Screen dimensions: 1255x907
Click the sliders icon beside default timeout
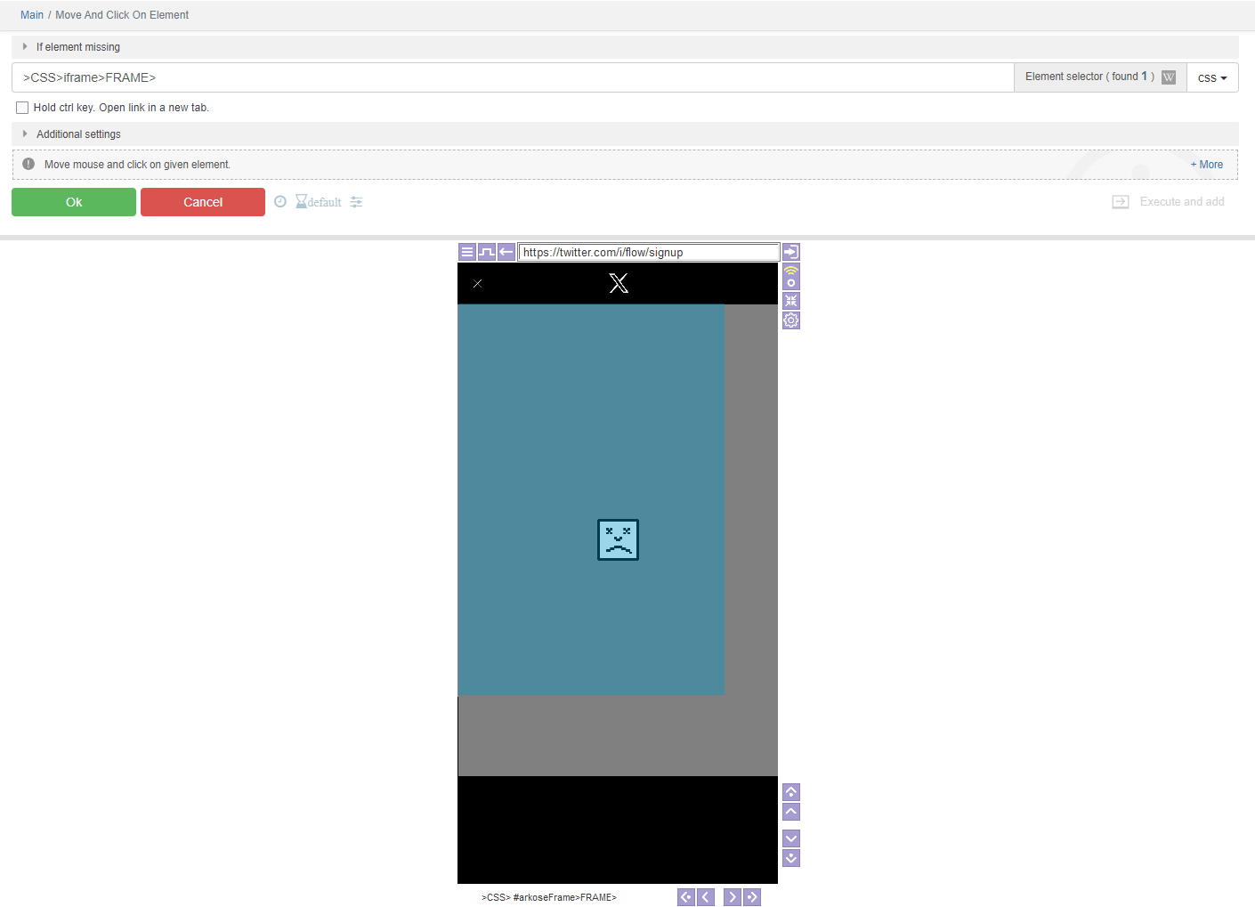[x=356, y=202]
